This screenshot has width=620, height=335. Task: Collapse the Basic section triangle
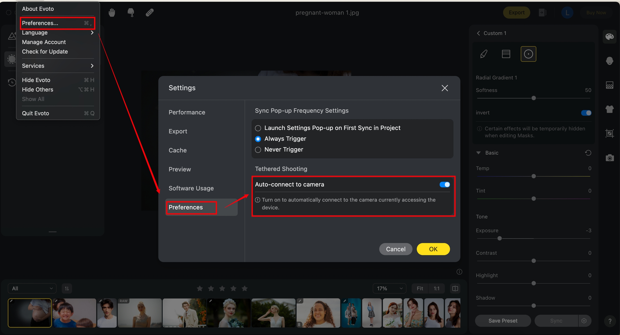click(478, 153)
